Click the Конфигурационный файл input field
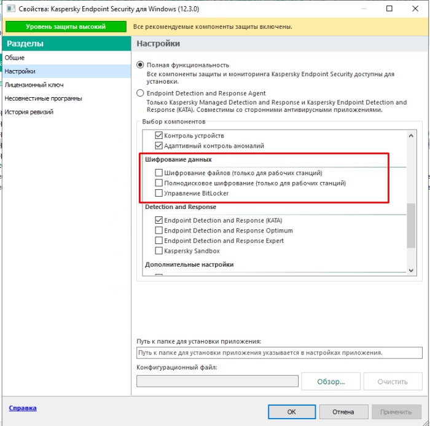Image resolution: width=430 pixels, height=426 pixels. [217, 381]
